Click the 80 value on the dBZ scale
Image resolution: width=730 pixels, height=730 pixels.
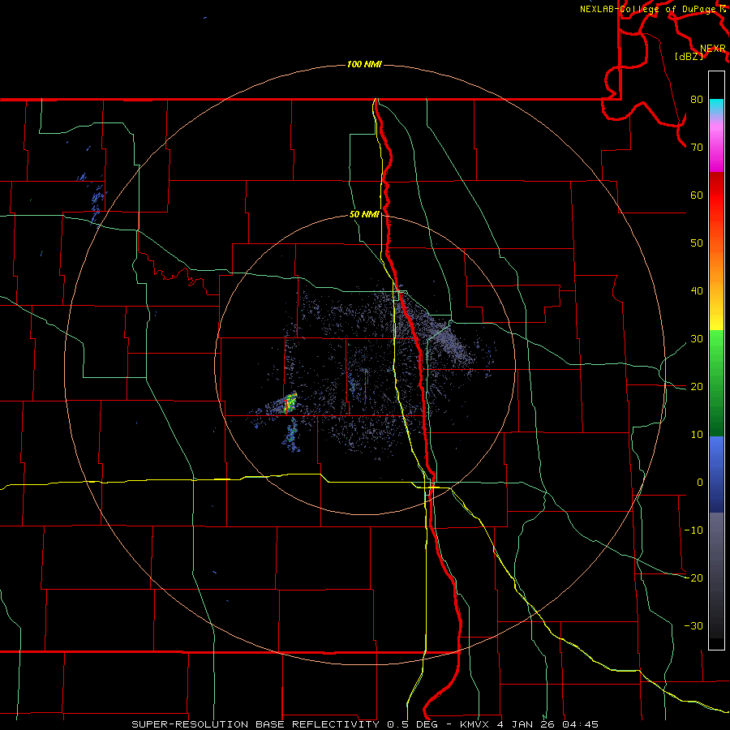[x=697, y=99]
